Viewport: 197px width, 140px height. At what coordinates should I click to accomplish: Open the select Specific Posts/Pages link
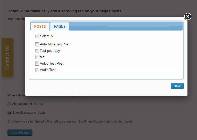pyautogui.click(x=70, y=122)
